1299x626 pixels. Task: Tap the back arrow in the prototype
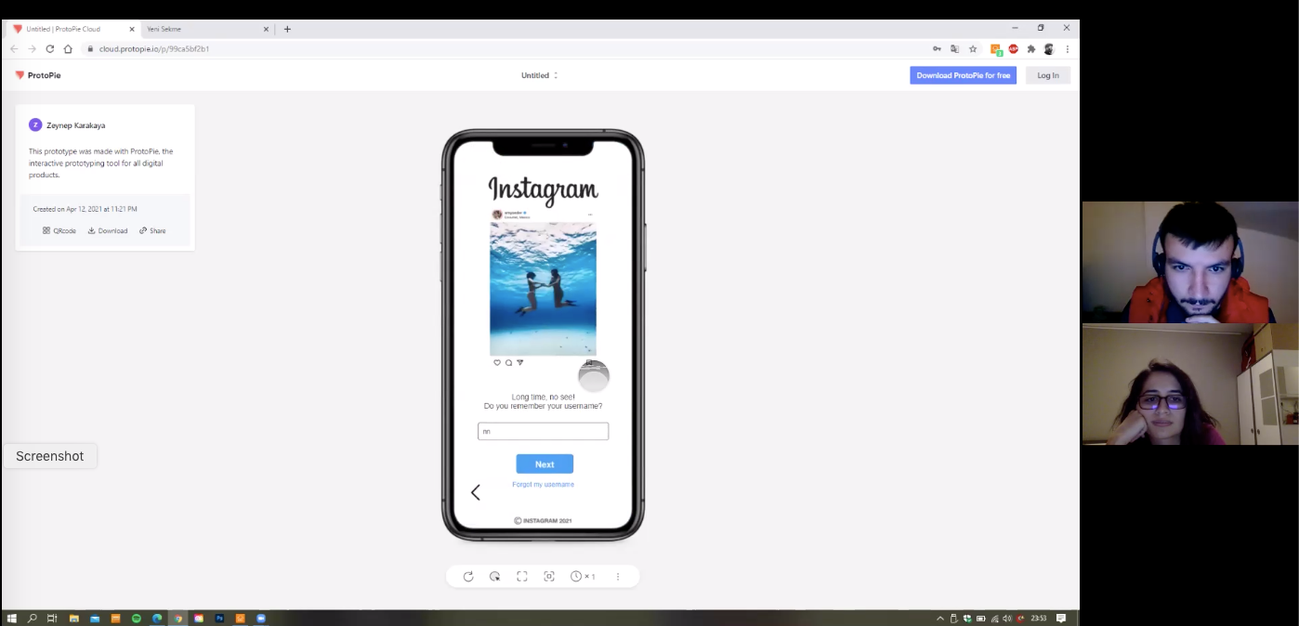476,492
